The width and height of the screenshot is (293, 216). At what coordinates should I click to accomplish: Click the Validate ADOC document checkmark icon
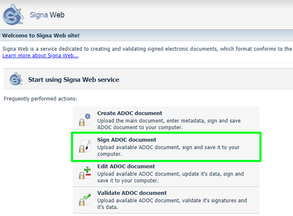point(85,199)
